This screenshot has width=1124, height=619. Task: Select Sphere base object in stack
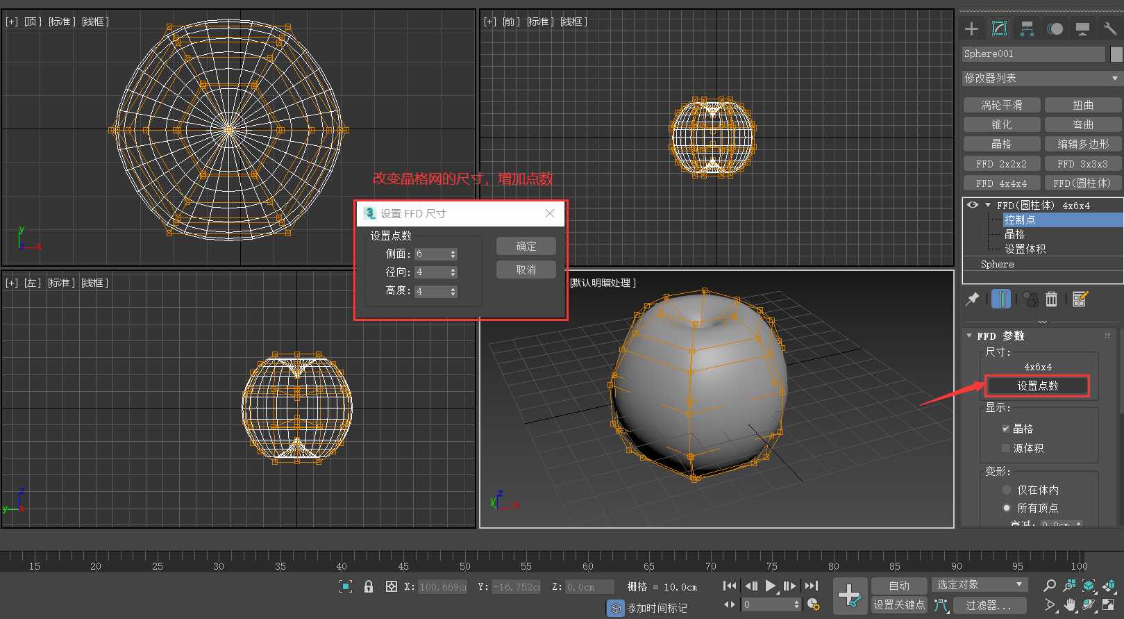997,264
